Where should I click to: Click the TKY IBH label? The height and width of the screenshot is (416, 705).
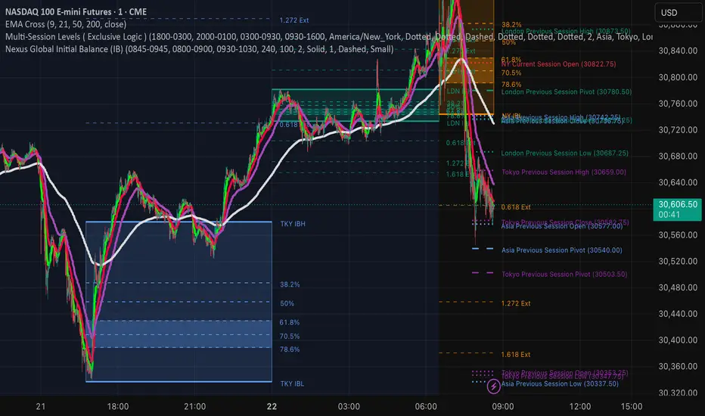293,224
